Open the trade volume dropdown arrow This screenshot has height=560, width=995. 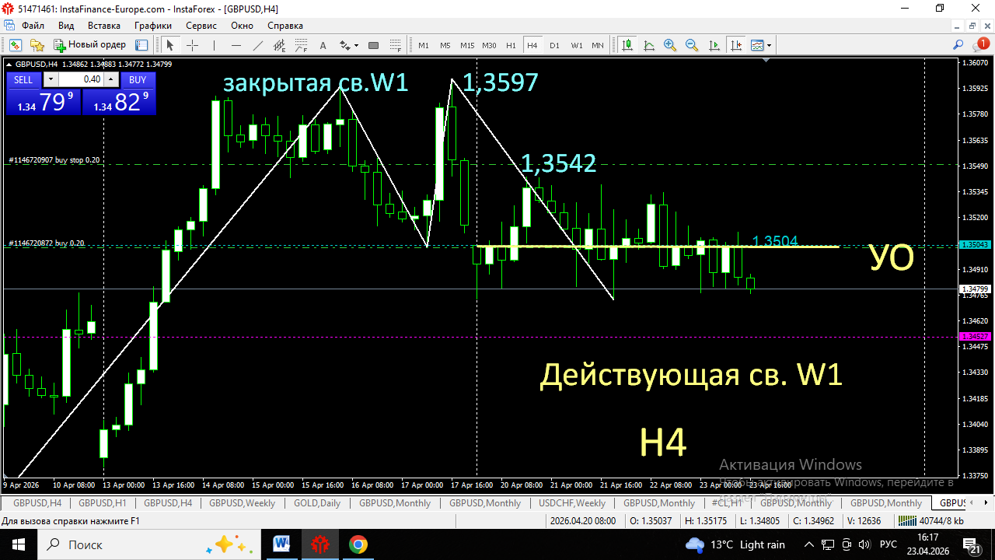(51, 79)
